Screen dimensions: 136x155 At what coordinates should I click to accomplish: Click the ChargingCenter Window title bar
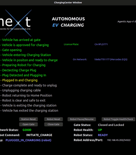[68, 3]
